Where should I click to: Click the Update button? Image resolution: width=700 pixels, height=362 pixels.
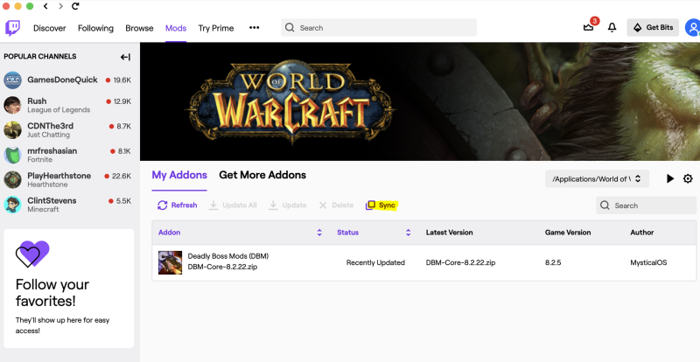click(288, 205)
